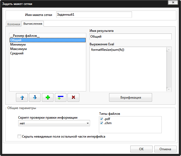The width and height of the screenshot is (181, 156).
Task: Move selected calculation up with blue arrow
Action: [x=22, y=97]
